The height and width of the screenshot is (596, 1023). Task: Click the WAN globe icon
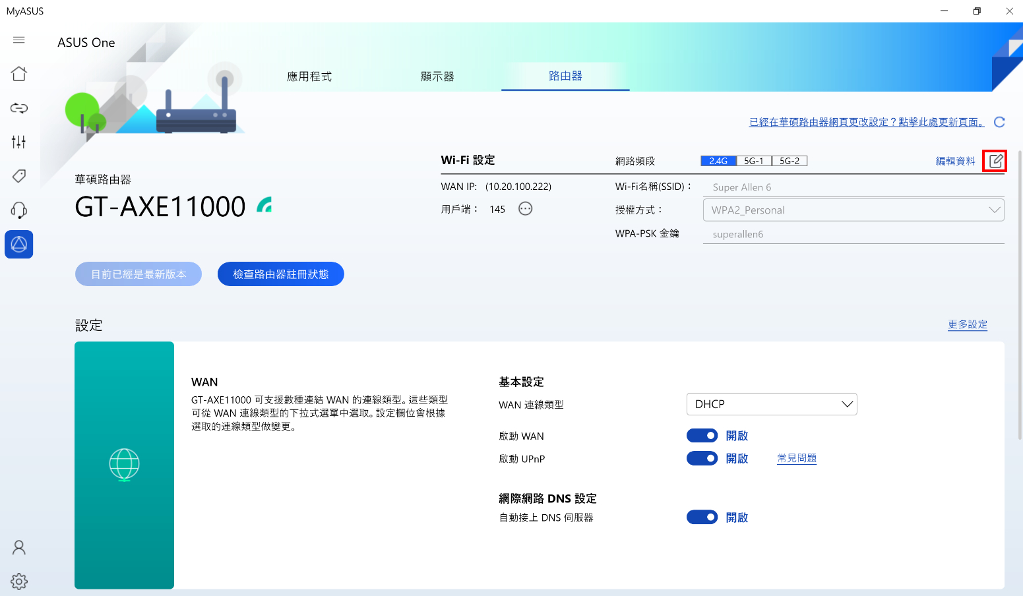124,465
